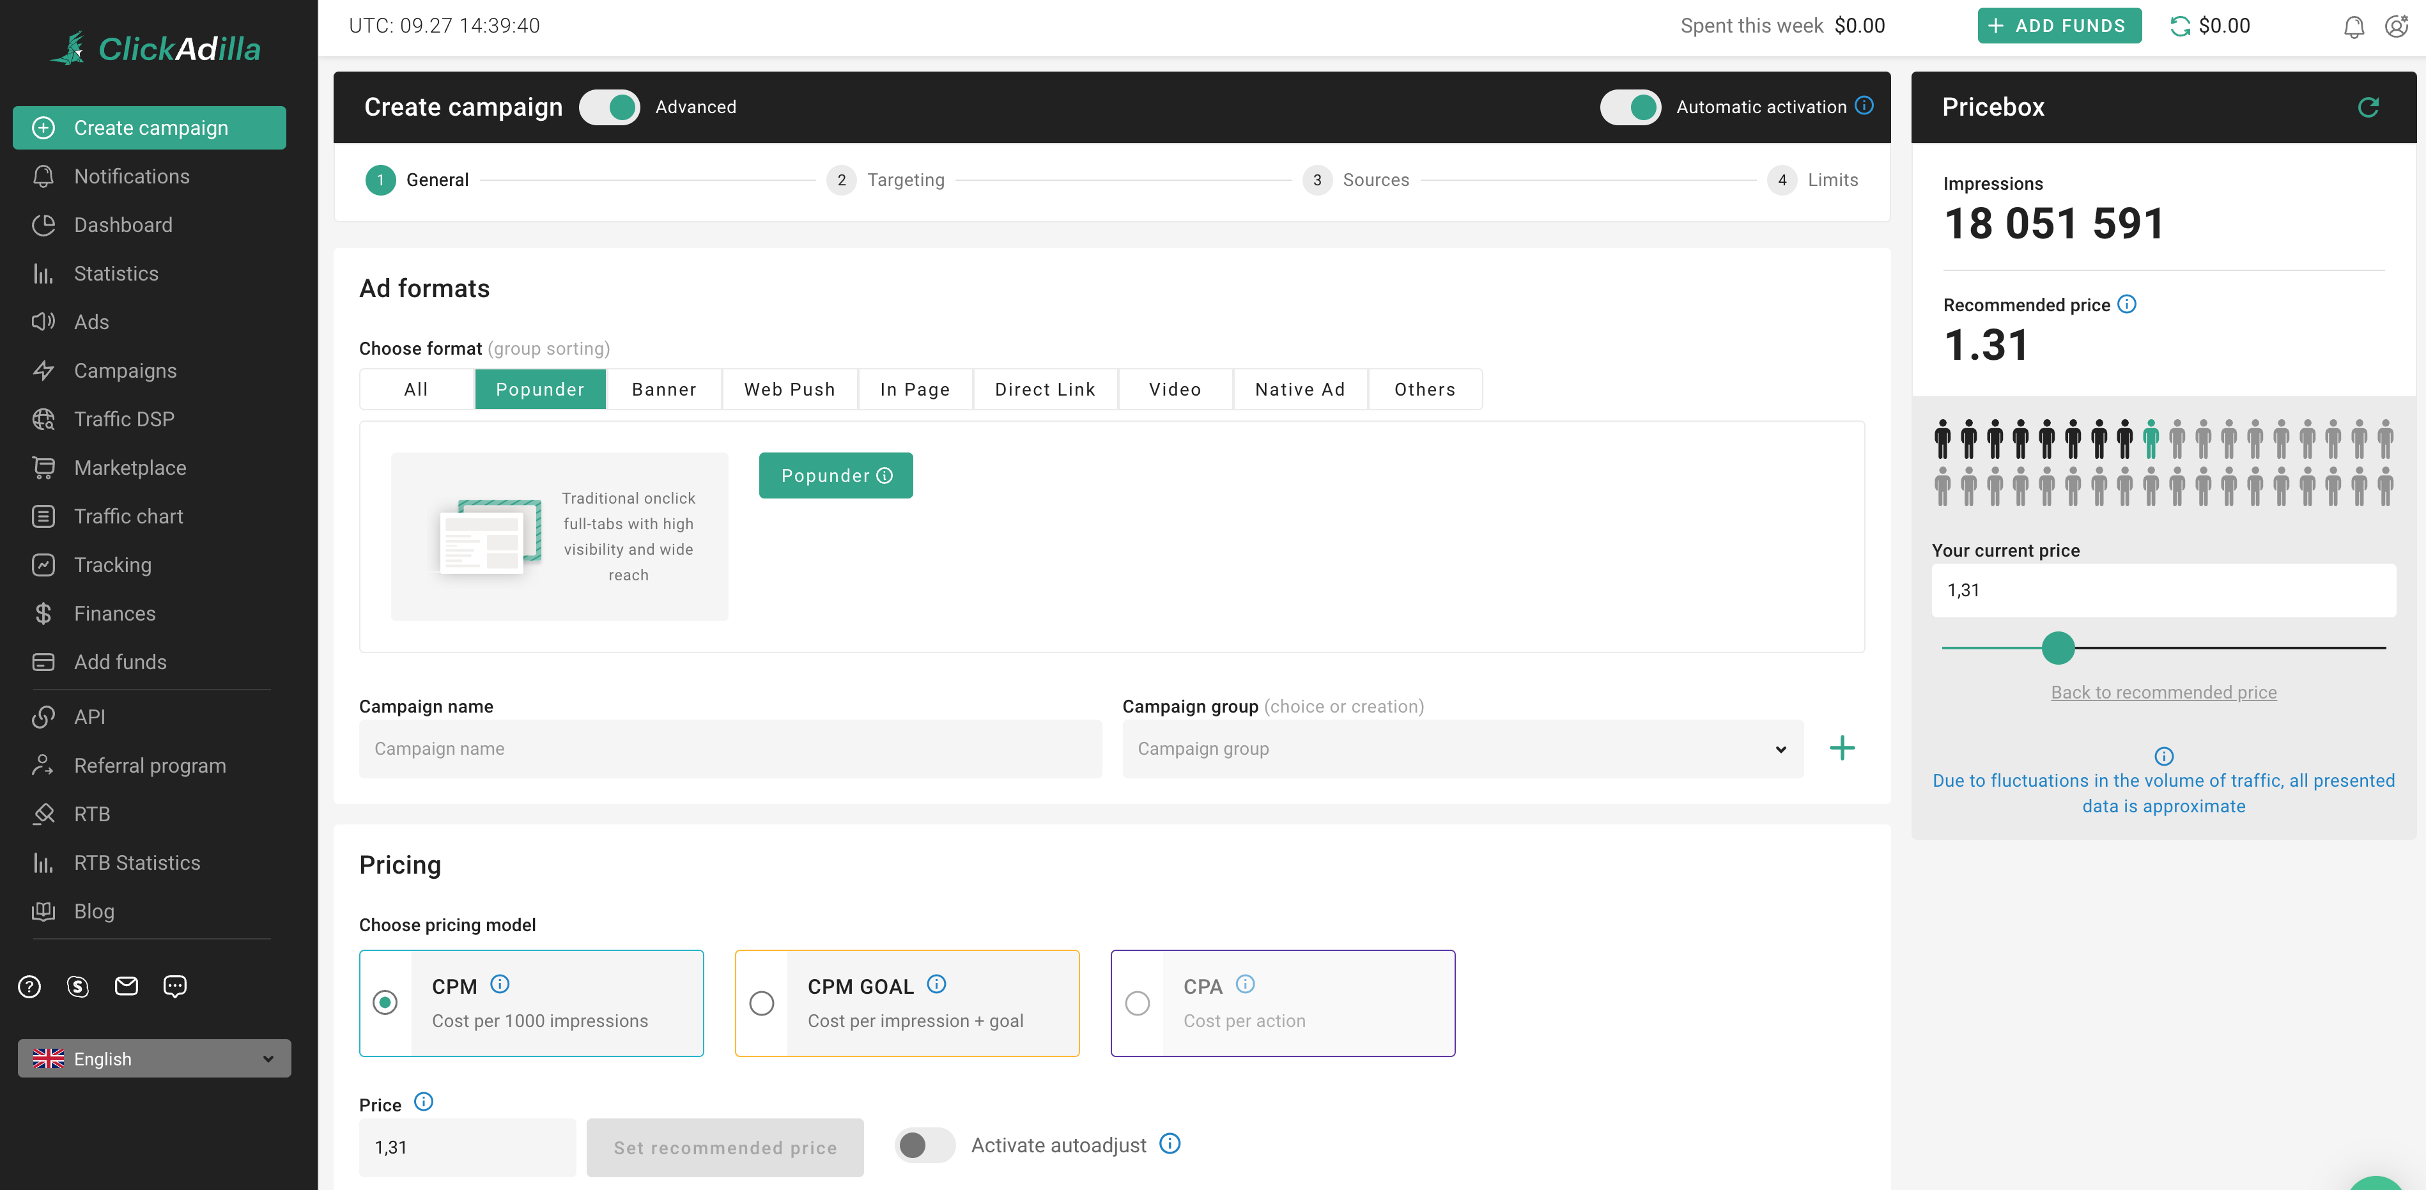Click the price slider handle in Pricebox
Viewport: 2426px width, 1190px height.
(x=2058, y=647)
